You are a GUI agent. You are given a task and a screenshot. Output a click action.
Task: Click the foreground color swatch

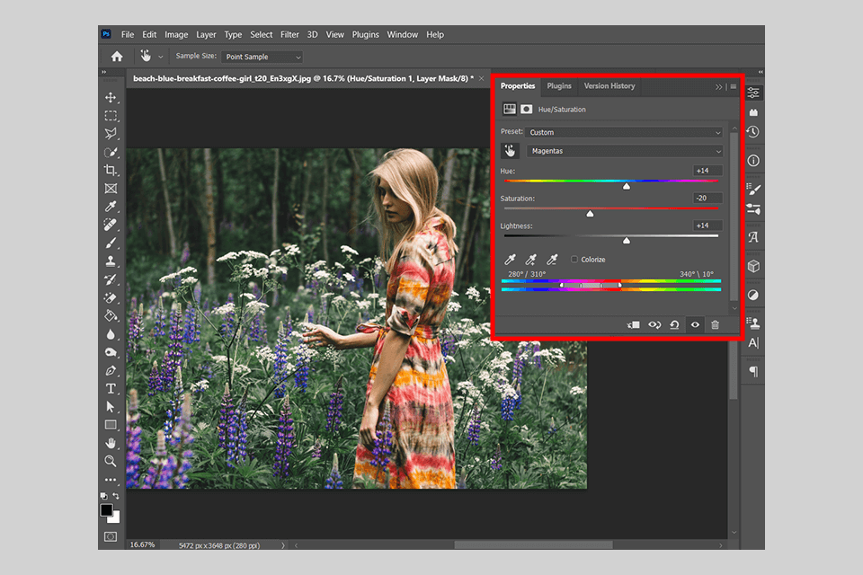pyautogui.click(x=107, y=510)
